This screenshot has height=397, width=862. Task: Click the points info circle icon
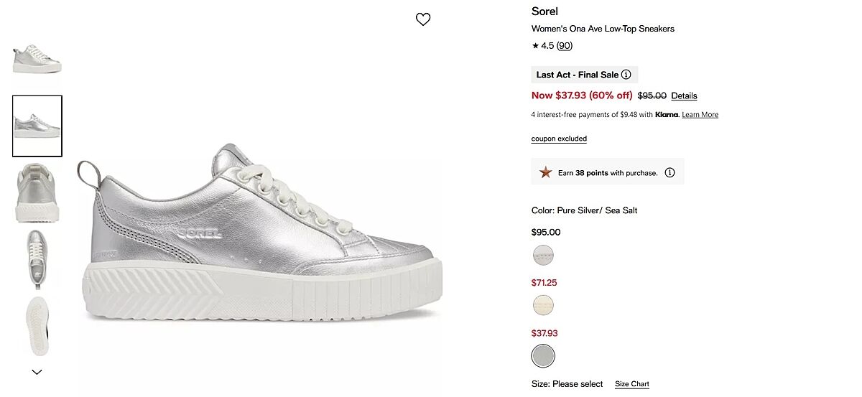click(x=669, y=172)
